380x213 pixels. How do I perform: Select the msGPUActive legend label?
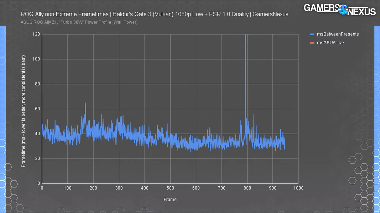tap(330, 43)
